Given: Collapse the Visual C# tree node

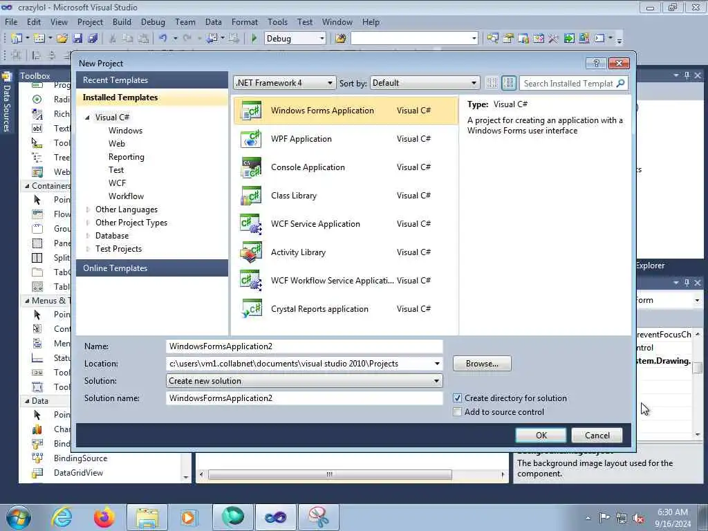Looking at the screenshot, I should (88, 118).
